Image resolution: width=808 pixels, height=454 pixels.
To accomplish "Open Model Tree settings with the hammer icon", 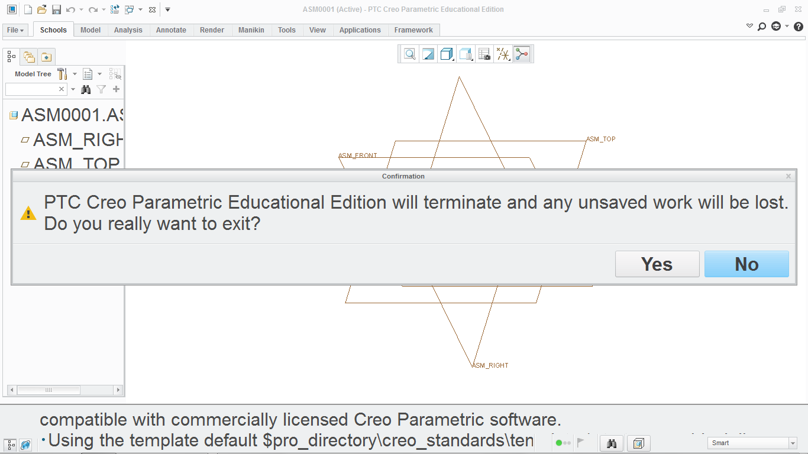I will coord(63,73).
